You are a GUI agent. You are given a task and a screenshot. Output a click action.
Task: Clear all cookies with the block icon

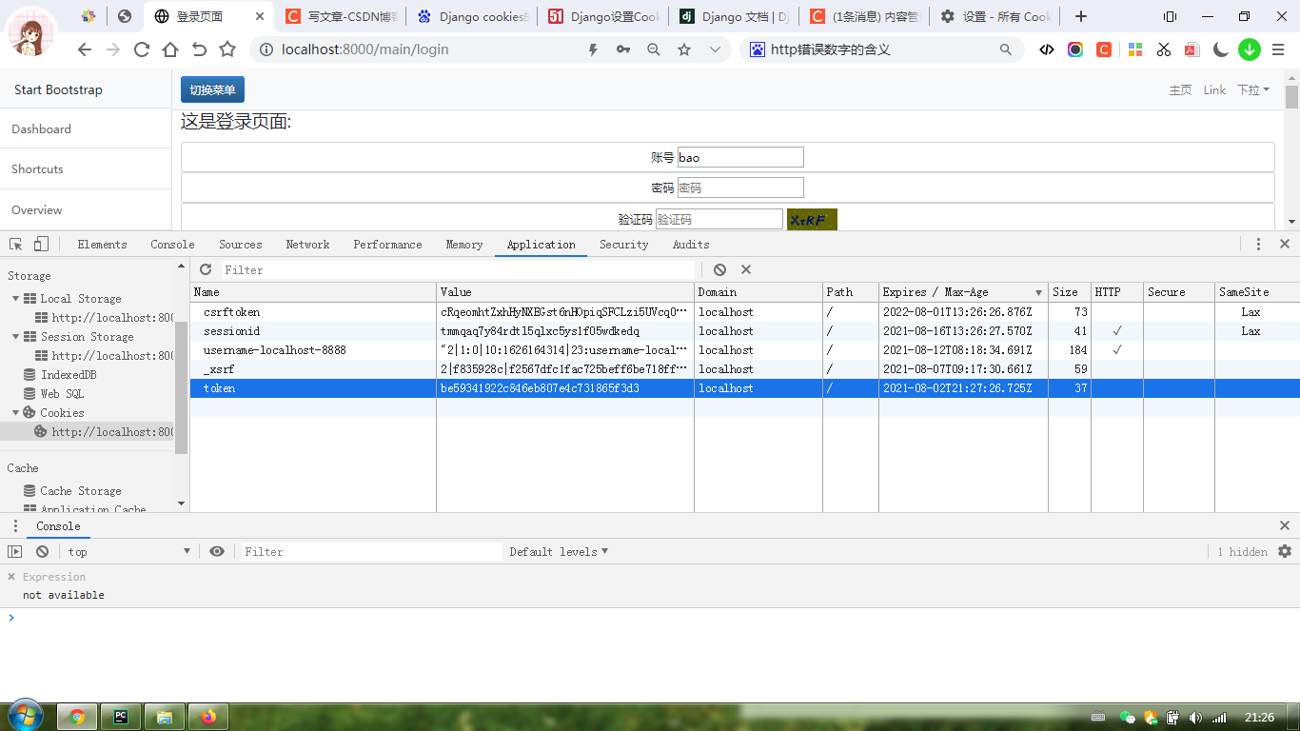(719, 269)
